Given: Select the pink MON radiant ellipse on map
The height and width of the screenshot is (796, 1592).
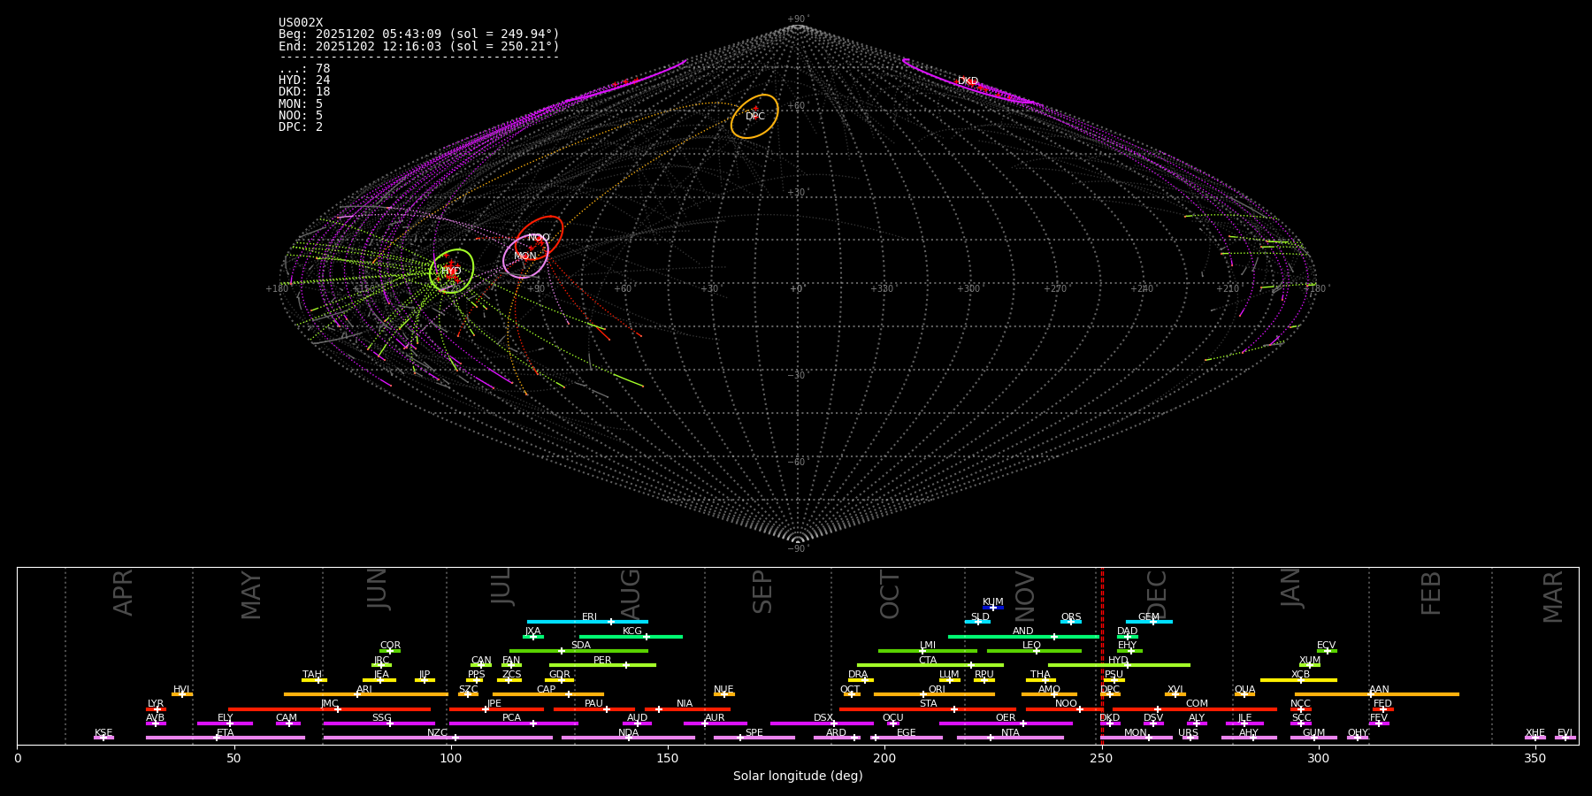Looking at the screenshot, I should pos(525,256).
